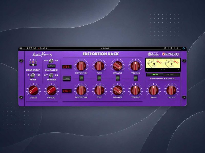The height and width of the screenshot is (153, 205).
Task: Click the right VU meter
Action: click(x=171, y=63)
